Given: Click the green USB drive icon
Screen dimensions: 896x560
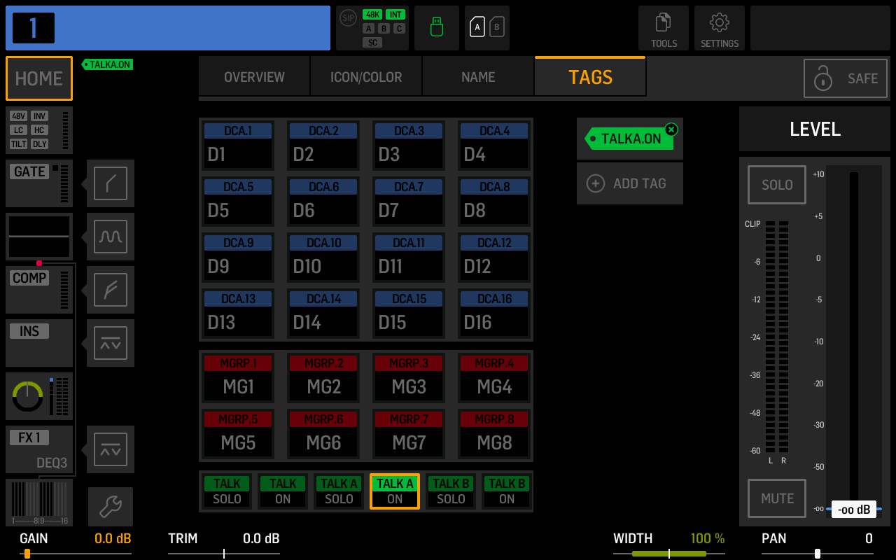Looking at the screenshot, I should 437,28.
